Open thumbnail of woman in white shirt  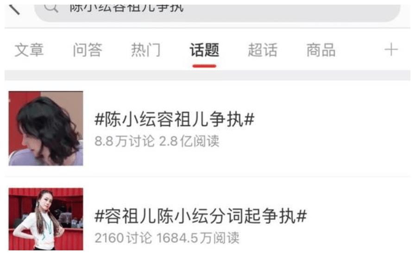[46, 219]
